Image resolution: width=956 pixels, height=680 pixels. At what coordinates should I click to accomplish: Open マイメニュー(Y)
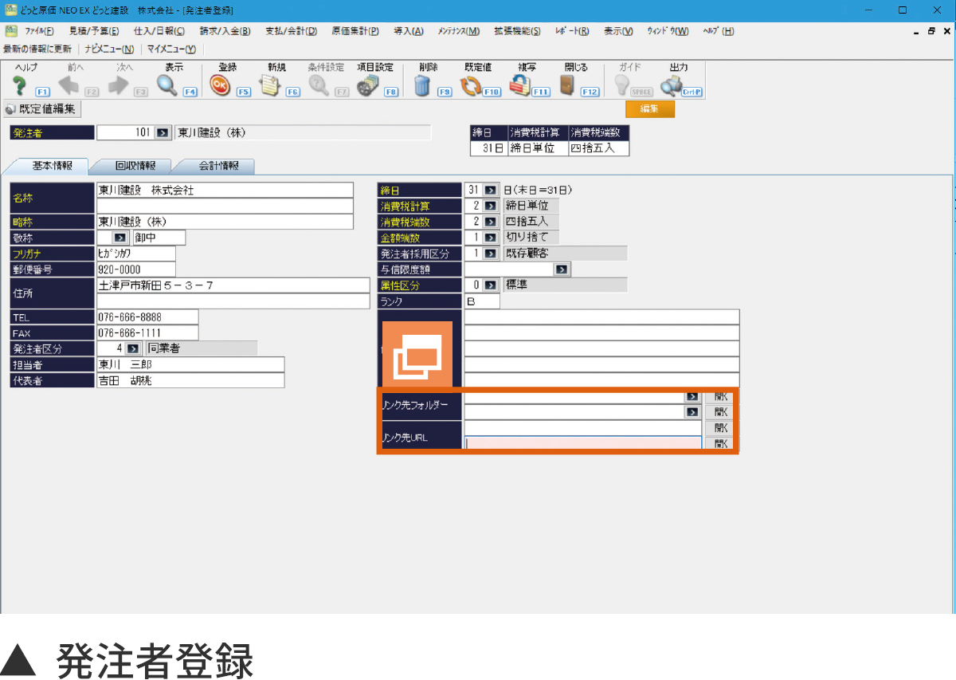(x=171, y=49)
